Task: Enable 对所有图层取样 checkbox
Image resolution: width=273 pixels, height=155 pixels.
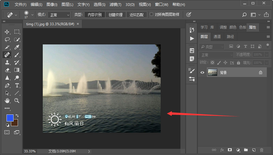Action: 152,14
